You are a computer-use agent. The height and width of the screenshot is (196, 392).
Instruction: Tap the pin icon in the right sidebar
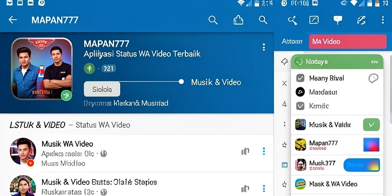[284, 62]
